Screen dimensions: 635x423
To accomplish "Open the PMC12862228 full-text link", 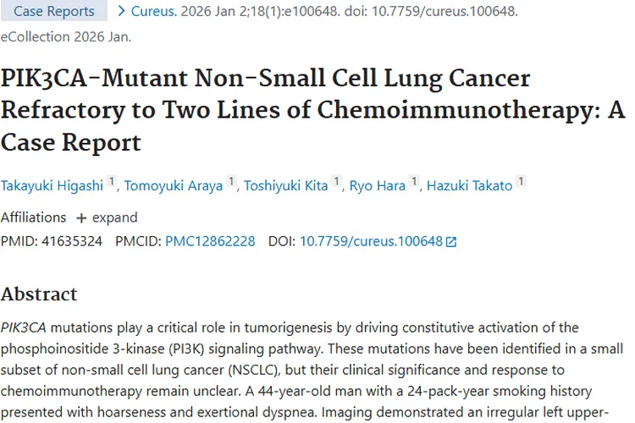I will [x=210, y=241].
